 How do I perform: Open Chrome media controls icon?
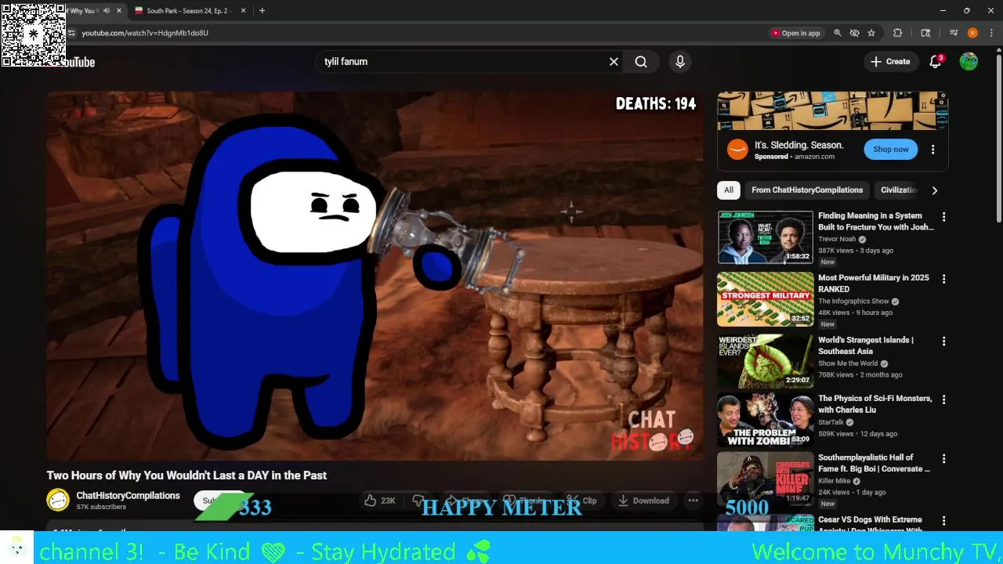[954, 33]
